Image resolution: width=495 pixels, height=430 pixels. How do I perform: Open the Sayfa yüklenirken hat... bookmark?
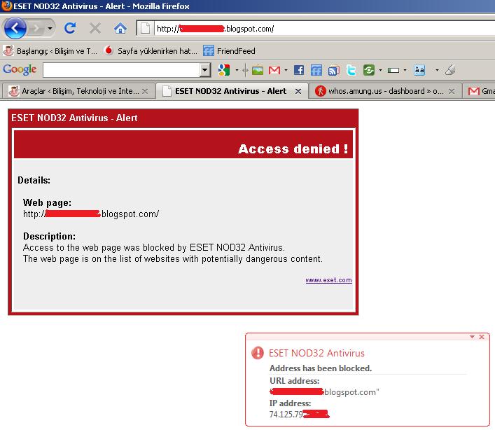[151, 51]
